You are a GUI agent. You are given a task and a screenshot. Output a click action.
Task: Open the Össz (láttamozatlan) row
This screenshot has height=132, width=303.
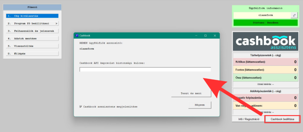point(265,78)
